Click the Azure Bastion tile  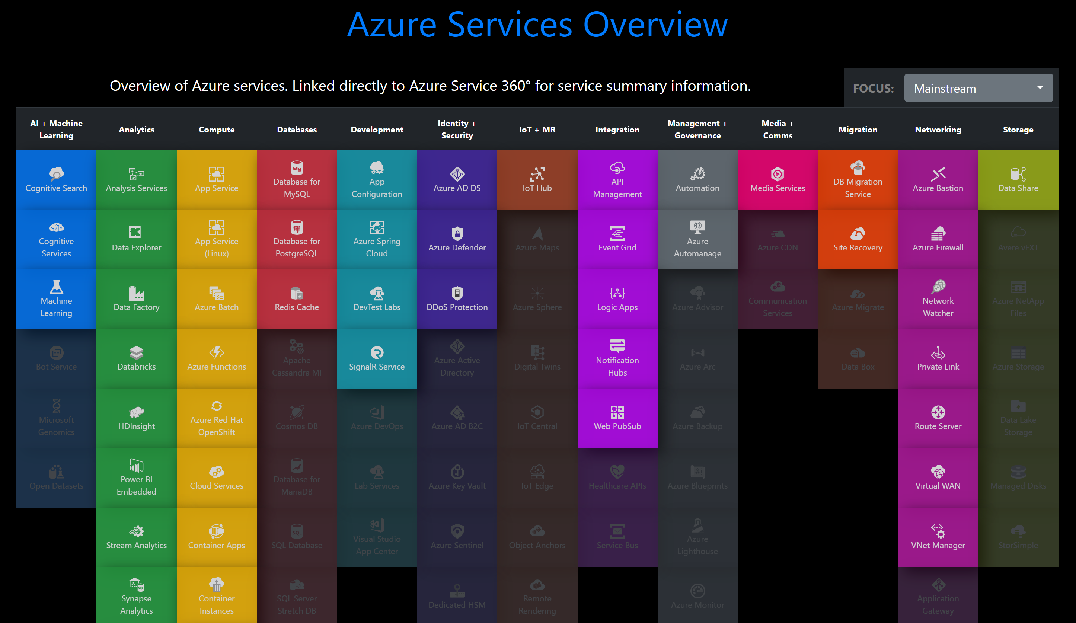(938, 180)
